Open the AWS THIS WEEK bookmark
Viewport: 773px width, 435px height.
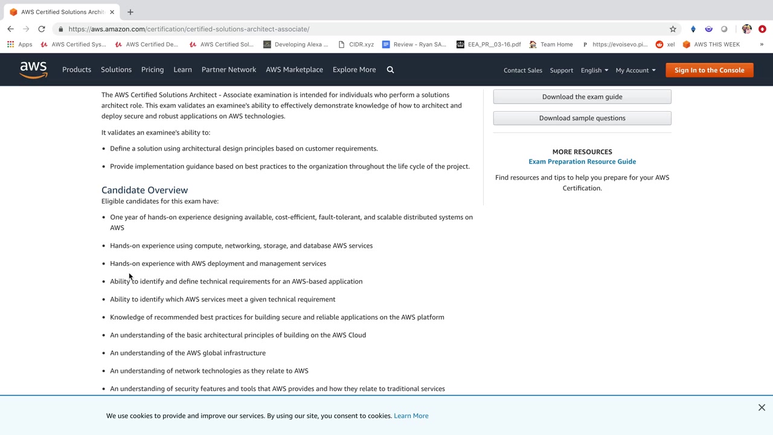[711, 44]
